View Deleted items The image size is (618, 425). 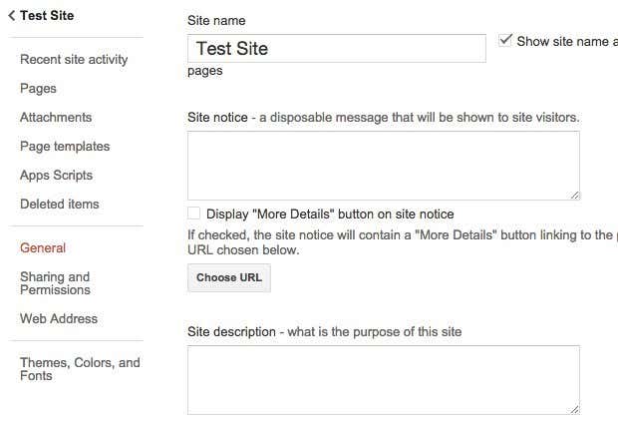[60, 204]
